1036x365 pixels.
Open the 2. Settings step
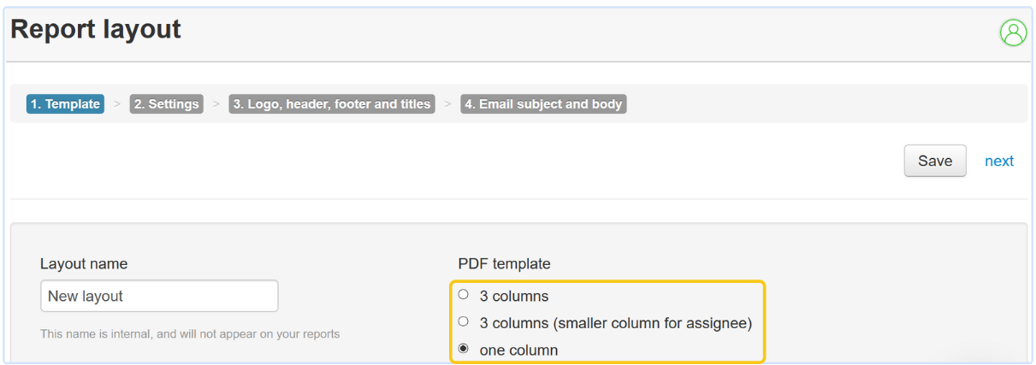167,104
